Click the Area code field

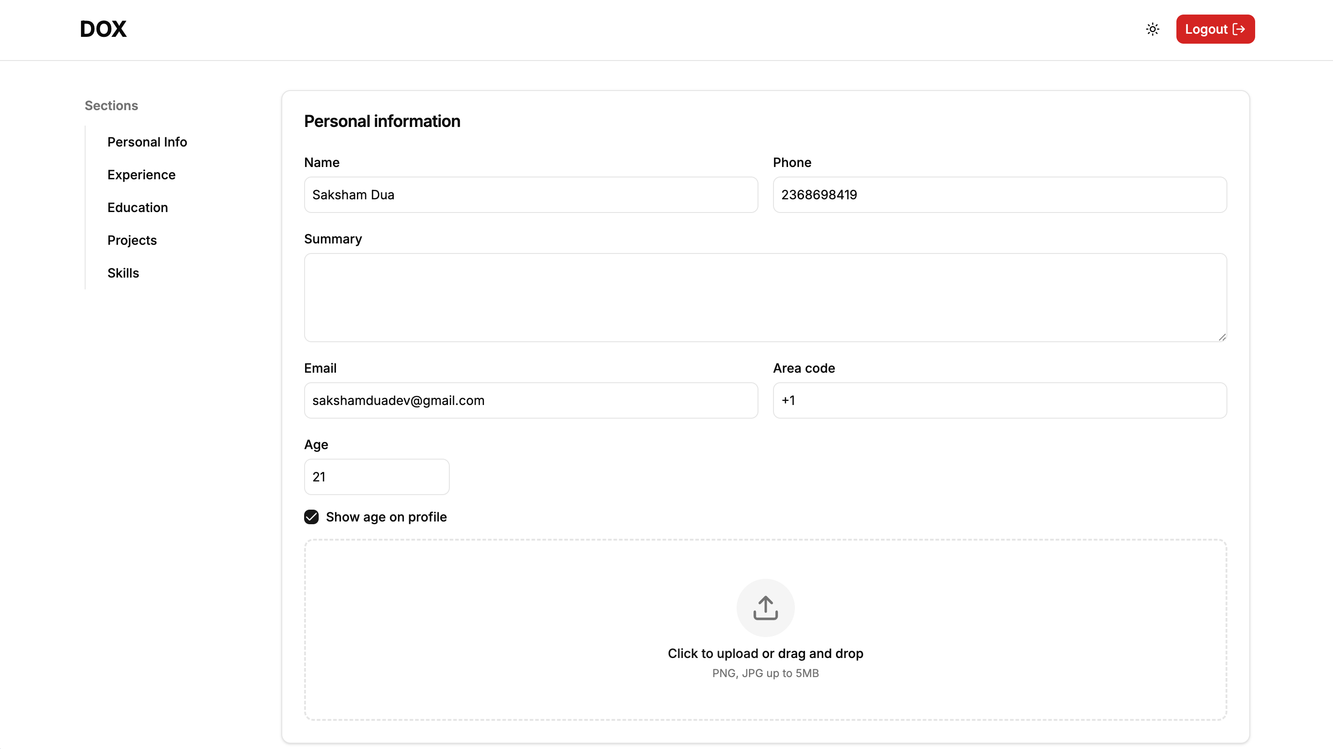coord(999,400)
